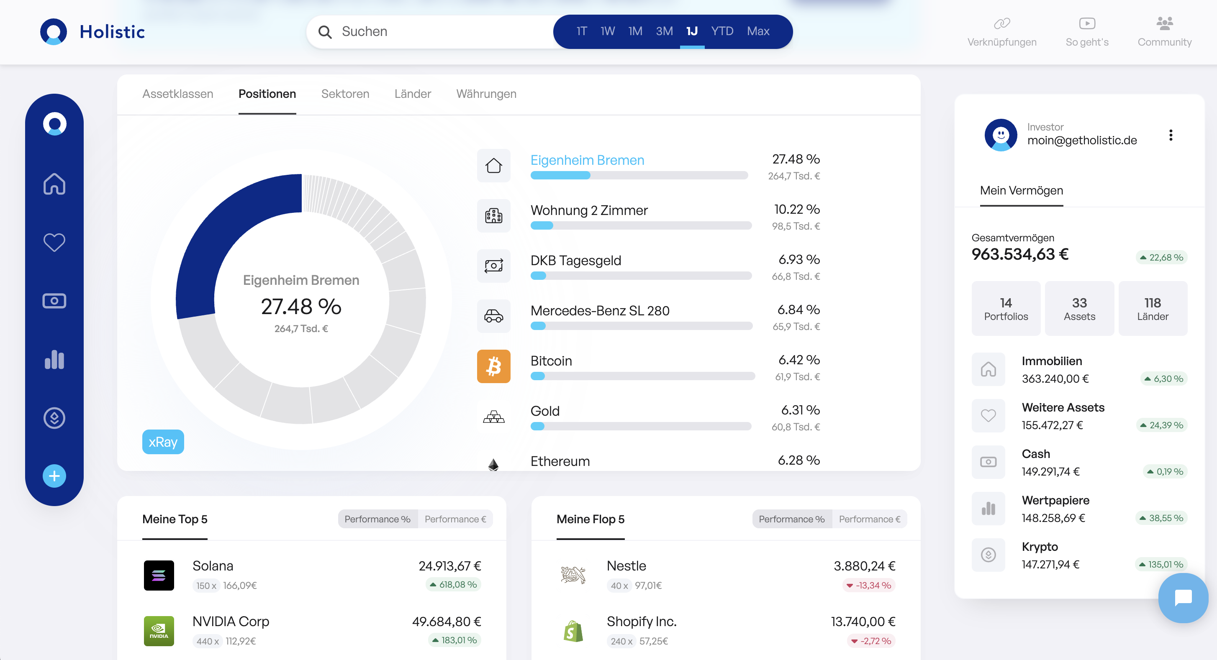This screenshot has width=1217, height=660.
Task: Click the Ethereum icon
Action: click(x=493, y=464)
